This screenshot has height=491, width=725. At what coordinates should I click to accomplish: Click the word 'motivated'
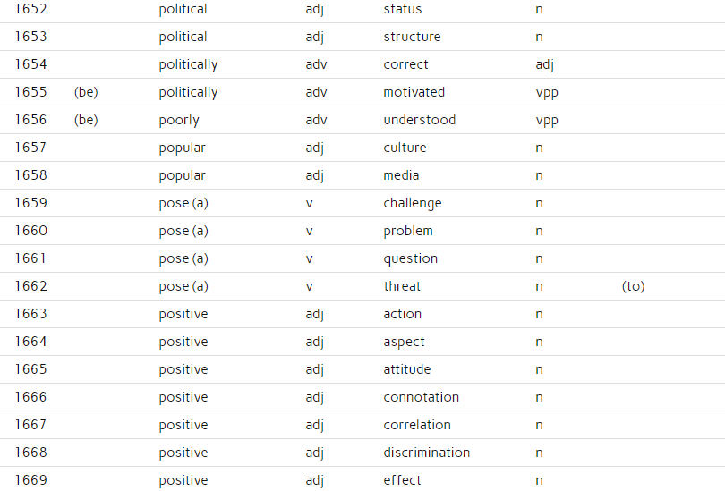[x=414, y=92]
